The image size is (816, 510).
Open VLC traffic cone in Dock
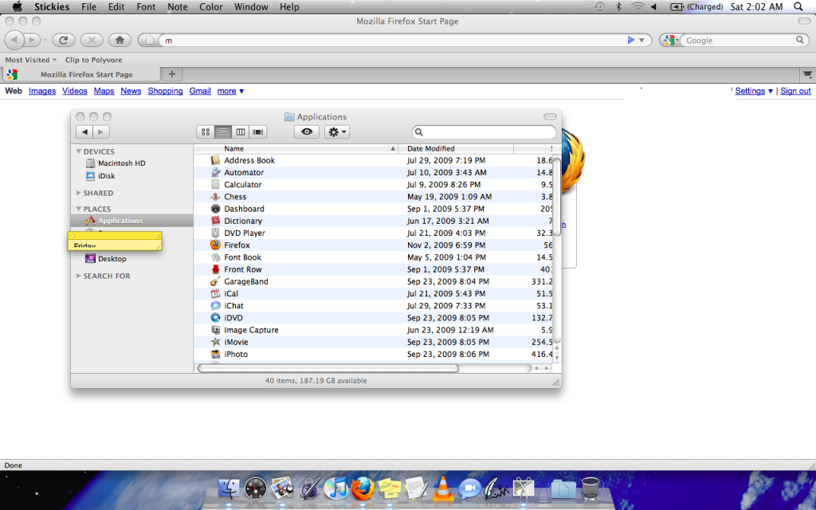pyautogui.click(x=443, y=489)
